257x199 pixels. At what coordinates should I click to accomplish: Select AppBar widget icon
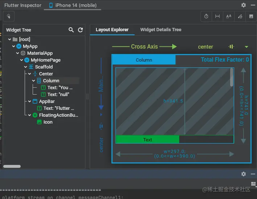35,101
